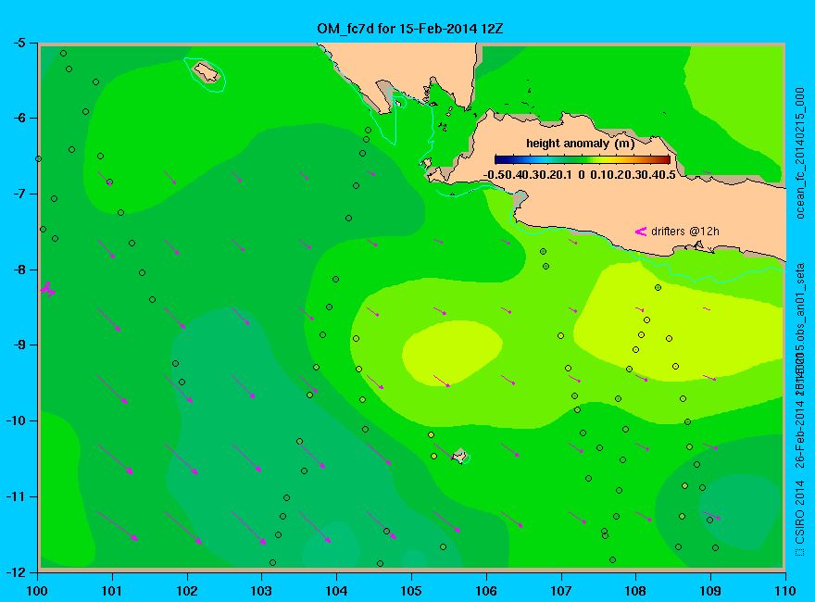Click the y-axis tick label -12
Screen dimensions: 815x602
pos(16,571)
